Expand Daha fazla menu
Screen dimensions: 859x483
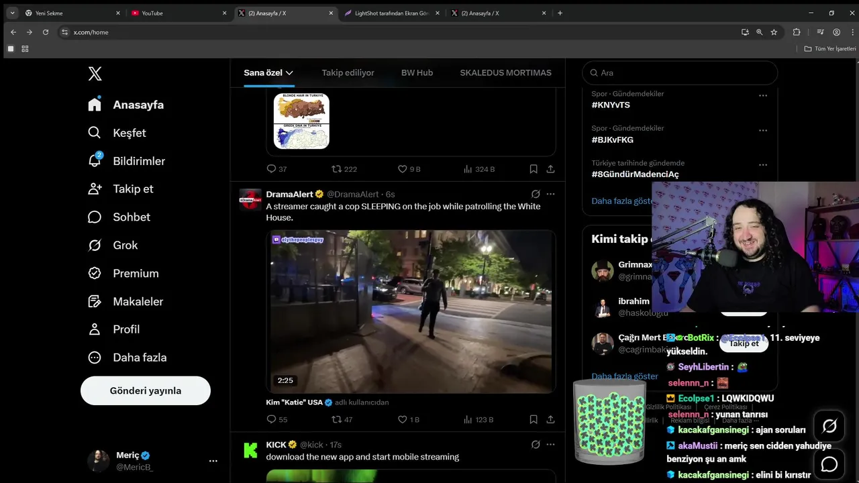pos(128,358)
